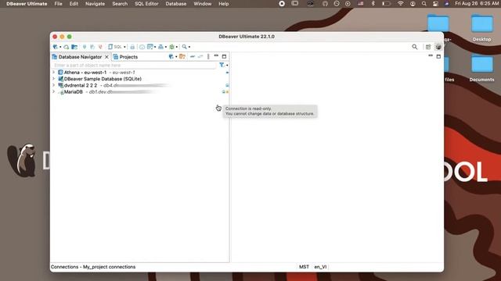Expand the dvdrental 2 2 2 connection
501x281 pixels.
point(54,85)
